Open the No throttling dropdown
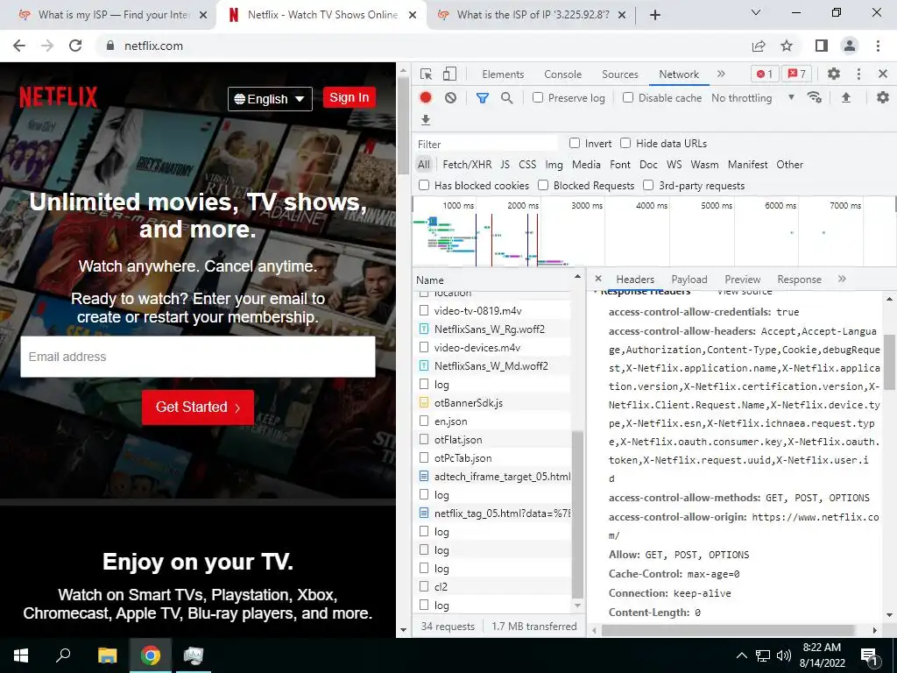This screenshot has height=673, width=897. pyautogui.click(x=752, y=98)
